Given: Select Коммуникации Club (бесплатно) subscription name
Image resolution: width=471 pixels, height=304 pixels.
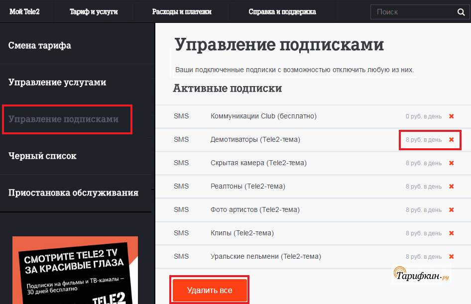Looking at the screenshot, I should [x=263, y=116].
